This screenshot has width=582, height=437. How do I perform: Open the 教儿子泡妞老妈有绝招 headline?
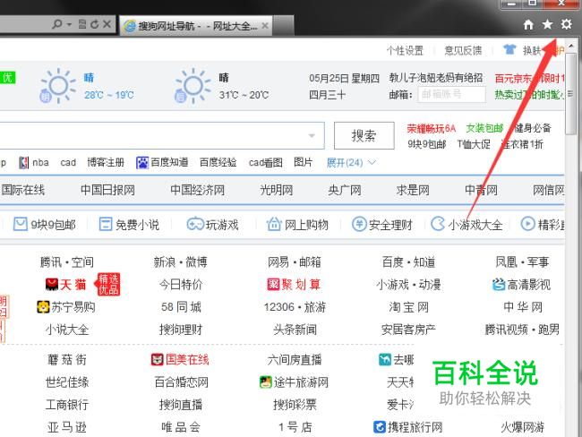coord(436,78)
